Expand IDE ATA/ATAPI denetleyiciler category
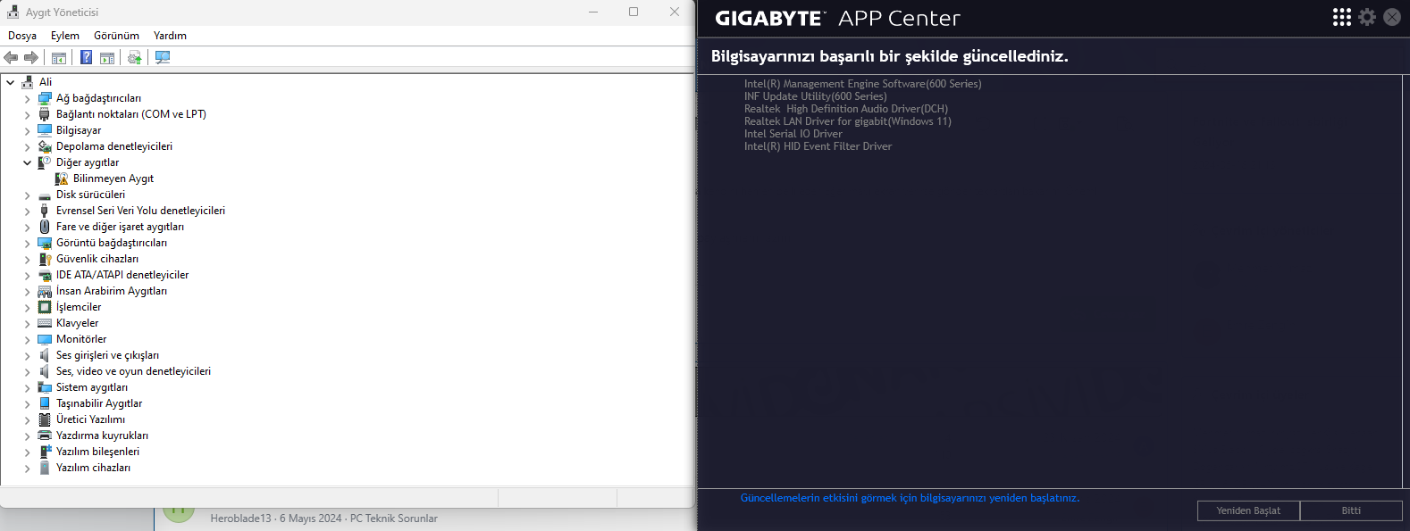Viewport: 1410px width, 531px height. tap(27, 275)
